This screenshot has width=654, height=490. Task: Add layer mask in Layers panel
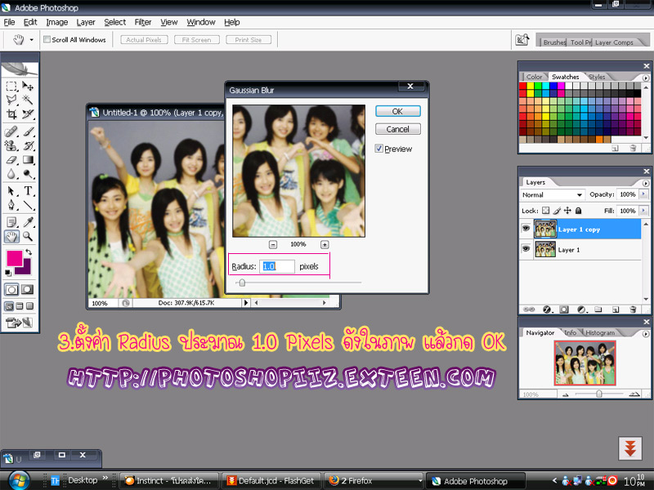(564, 310)
